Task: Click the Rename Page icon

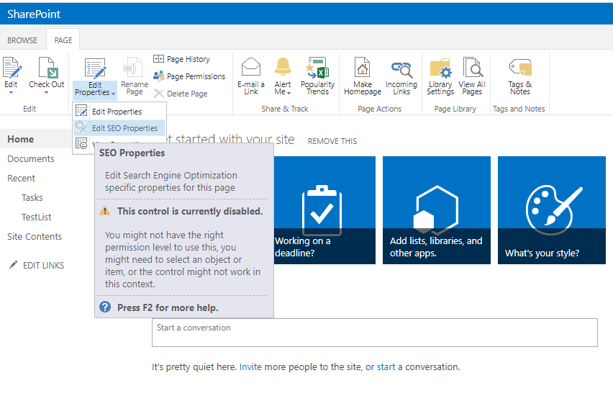Action: 134,67
